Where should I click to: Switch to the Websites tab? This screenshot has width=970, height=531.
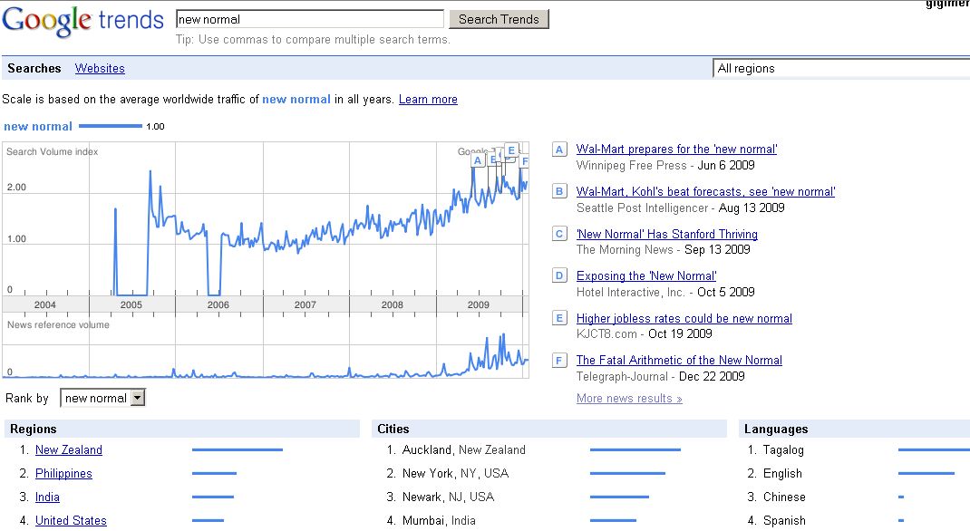click(100, 69)
